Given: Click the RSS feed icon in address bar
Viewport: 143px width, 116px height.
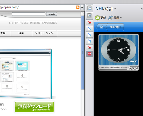Looking at the screenshot, I should point(77,7).
